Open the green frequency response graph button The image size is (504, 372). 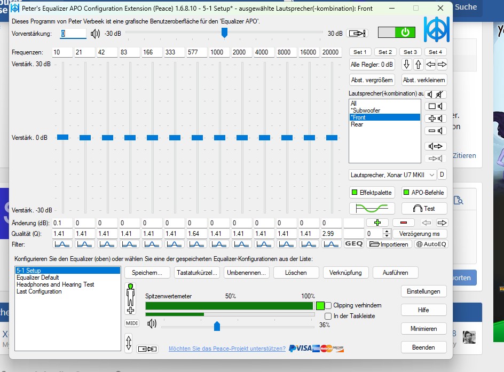coord(372,209)
